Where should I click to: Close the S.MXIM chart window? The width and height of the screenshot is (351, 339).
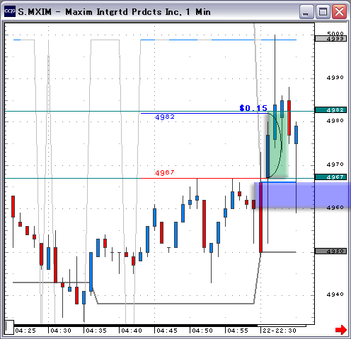(x=339, y=11)
